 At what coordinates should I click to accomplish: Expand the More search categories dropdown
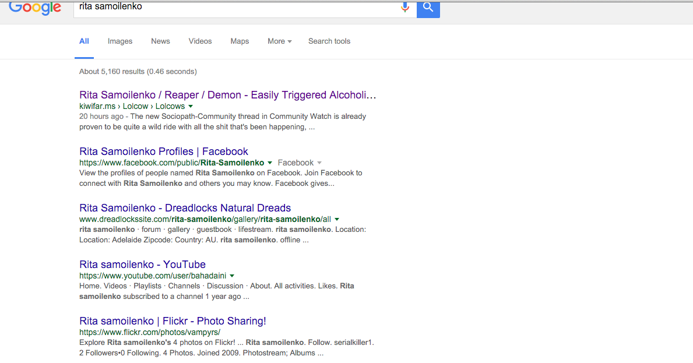coord(279,41)
